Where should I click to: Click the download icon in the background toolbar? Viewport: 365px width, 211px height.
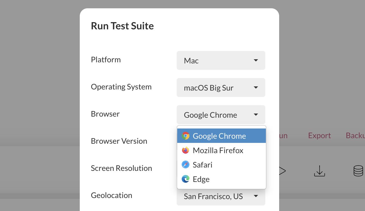319,171
